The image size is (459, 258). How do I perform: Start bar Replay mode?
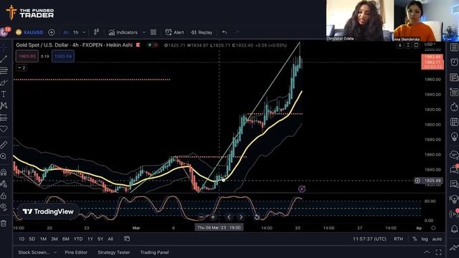pyautogui.click(x=202, y=32)
